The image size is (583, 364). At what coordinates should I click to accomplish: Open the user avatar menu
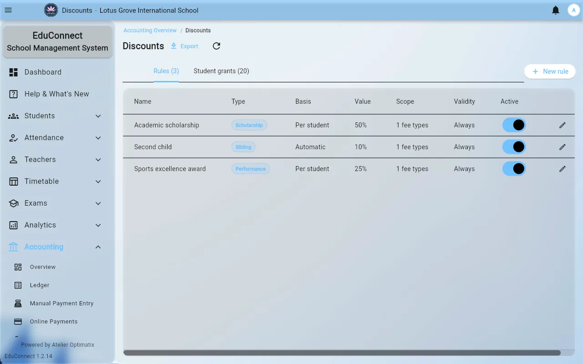pos(573,10)
